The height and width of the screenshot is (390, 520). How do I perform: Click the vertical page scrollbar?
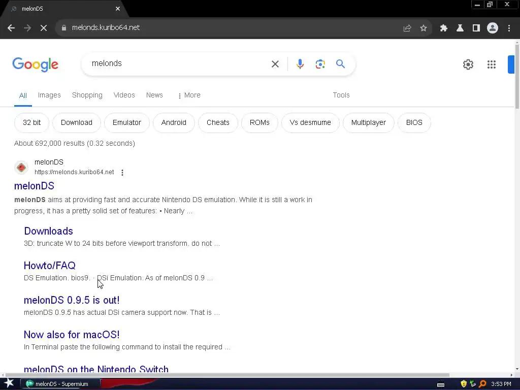(x=517, y=76)
